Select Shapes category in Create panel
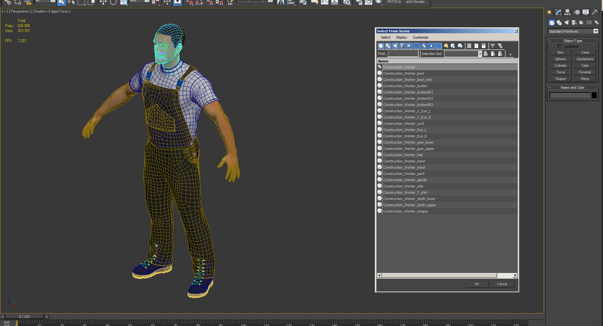This screenshot has height=326, width=603. pyautogui.click(x=559, y=23)
